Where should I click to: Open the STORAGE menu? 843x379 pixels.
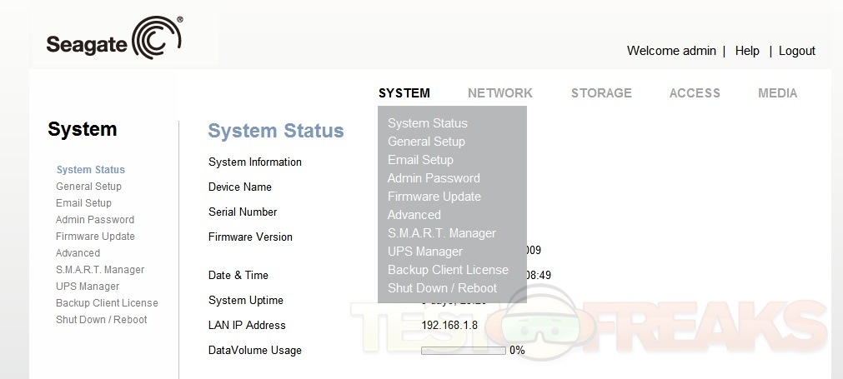coord(601,93)
